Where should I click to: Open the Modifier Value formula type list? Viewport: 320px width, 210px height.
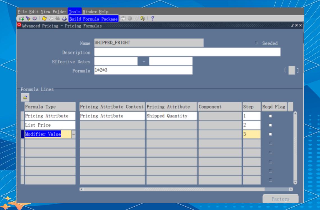coord(74,134)
